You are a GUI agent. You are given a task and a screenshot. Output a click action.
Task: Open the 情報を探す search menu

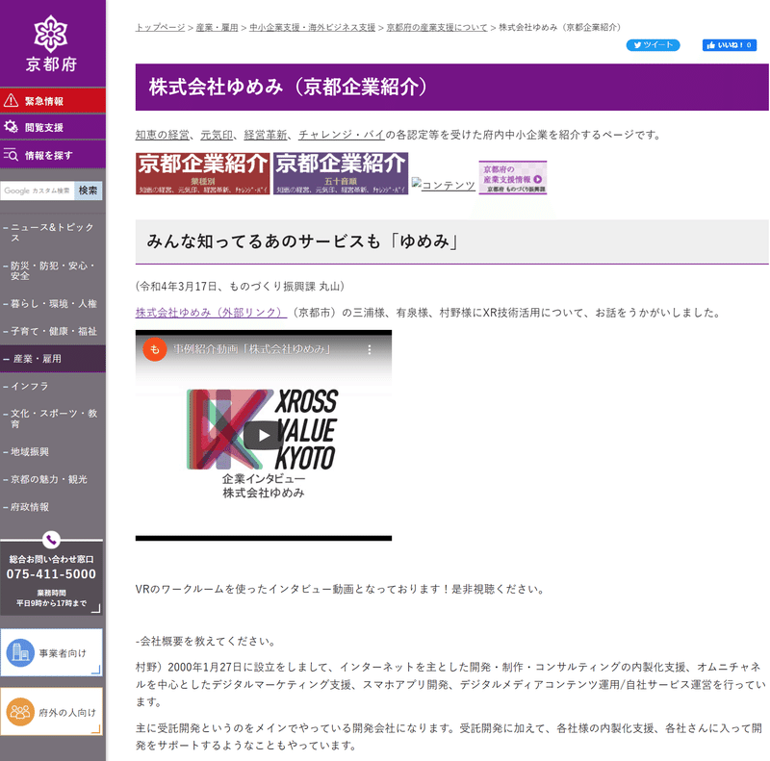point(53,155)
